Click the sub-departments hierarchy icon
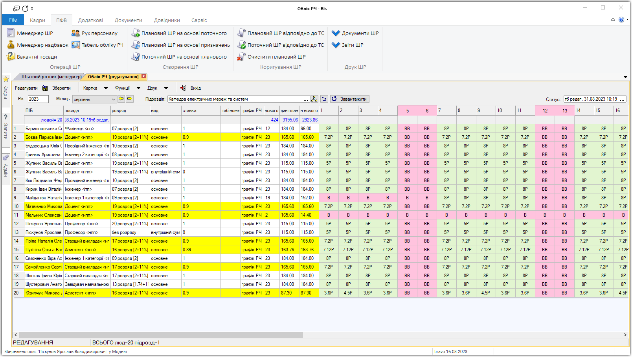The height and width of the screenshot is (357, 632). point(324,99)
